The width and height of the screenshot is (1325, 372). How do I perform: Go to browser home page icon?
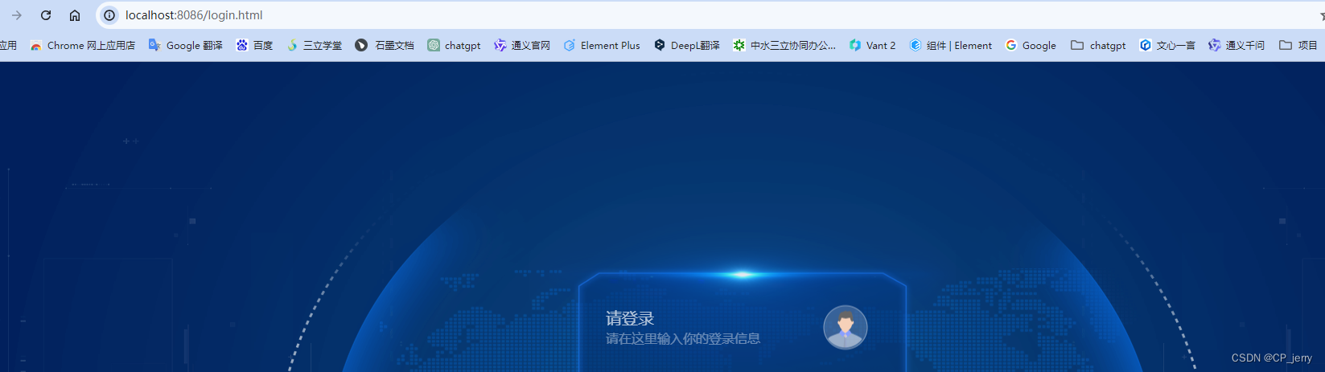(x=75, y=15)
